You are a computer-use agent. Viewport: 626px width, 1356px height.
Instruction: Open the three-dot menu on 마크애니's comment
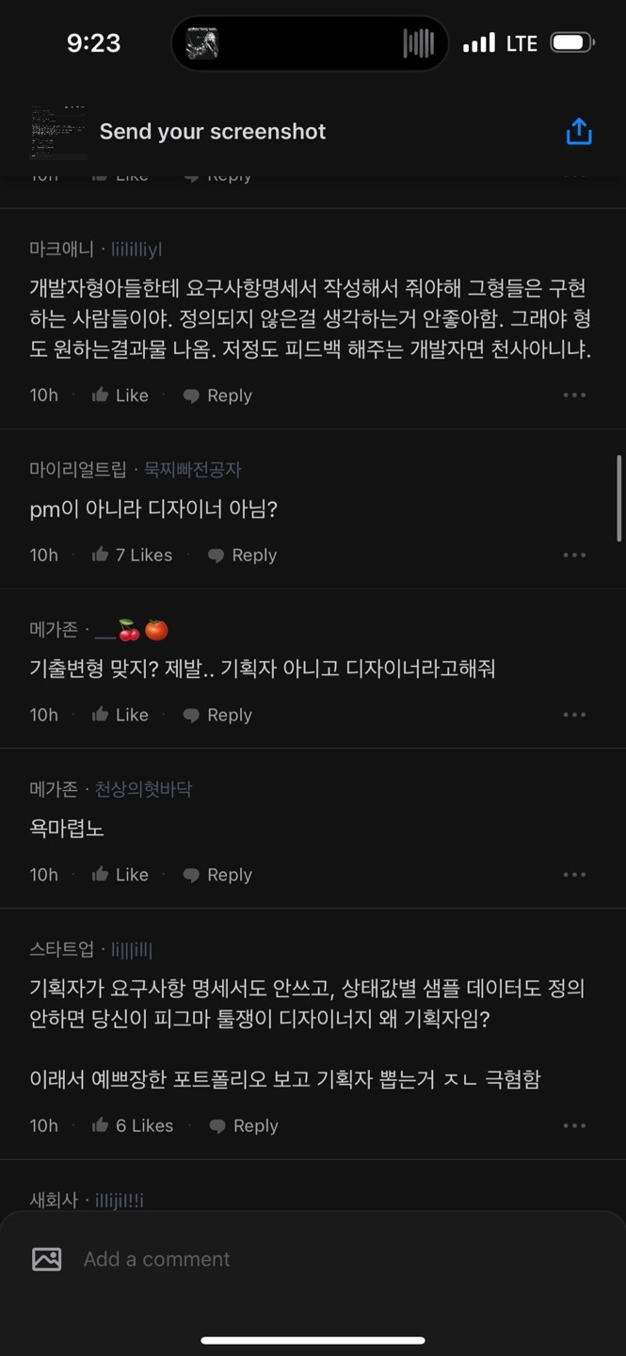click(x=574, y=395)
